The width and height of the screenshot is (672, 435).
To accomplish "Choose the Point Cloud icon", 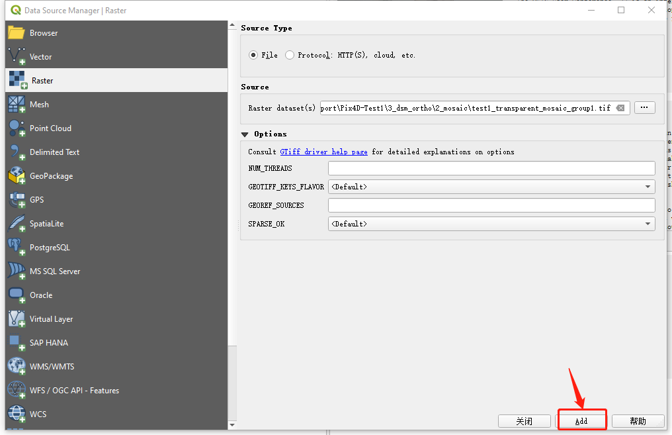I will click(x=17, y=128).
